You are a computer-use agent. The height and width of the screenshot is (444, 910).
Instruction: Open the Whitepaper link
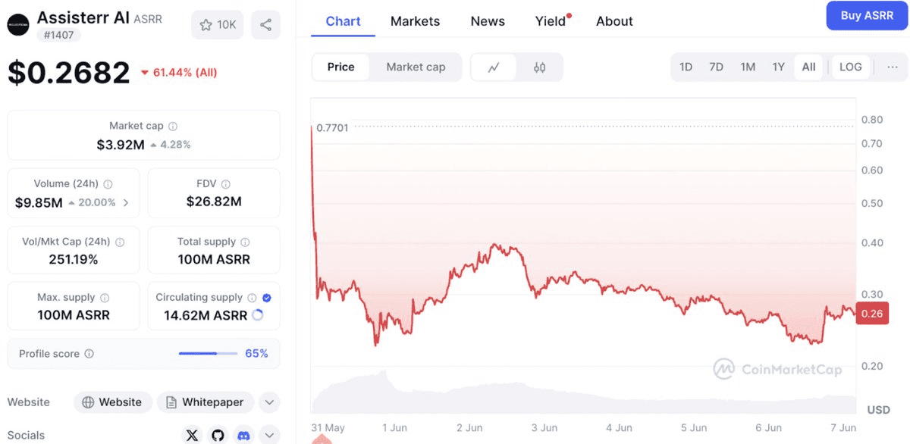coord(205,402)
